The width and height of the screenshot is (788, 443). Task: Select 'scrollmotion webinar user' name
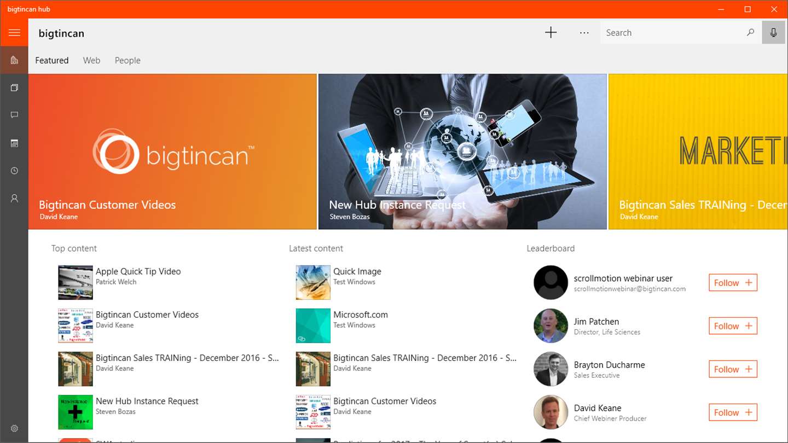(x=623, y=278)
